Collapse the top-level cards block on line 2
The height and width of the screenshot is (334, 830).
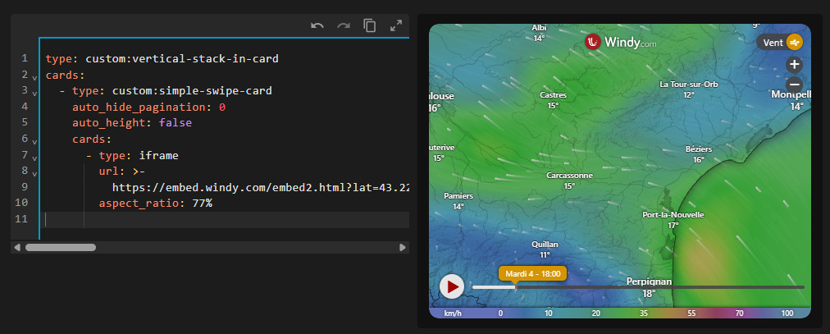pos(34,76)
